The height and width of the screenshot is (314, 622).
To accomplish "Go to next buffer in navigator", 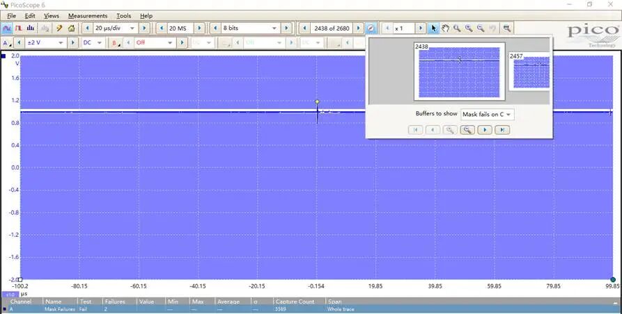I will pyautogui.click(x=485, y=130).
